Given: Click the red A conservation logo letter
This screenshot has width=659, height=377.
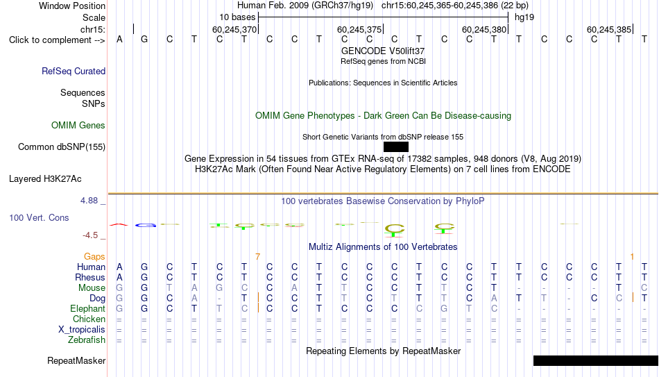Looking at the screenshot, I should 119,225.
